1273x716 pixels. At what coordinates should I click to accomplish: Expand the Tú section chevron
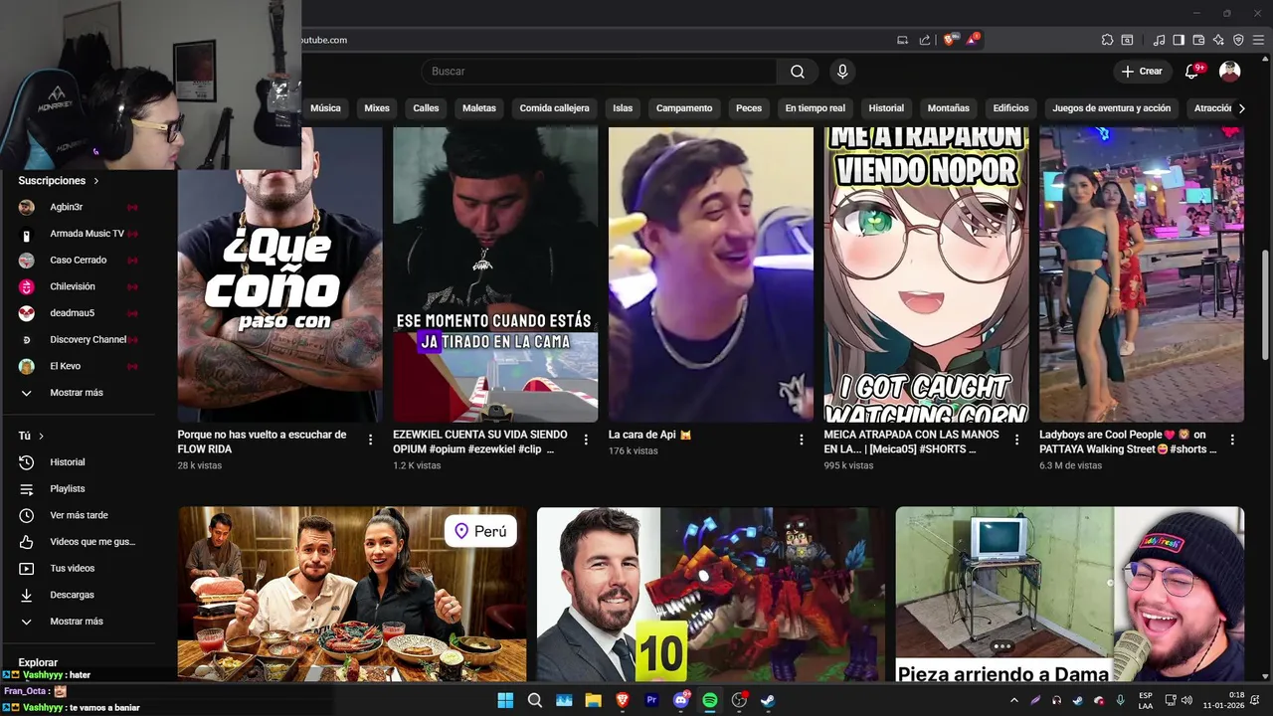tap(41, 437)
